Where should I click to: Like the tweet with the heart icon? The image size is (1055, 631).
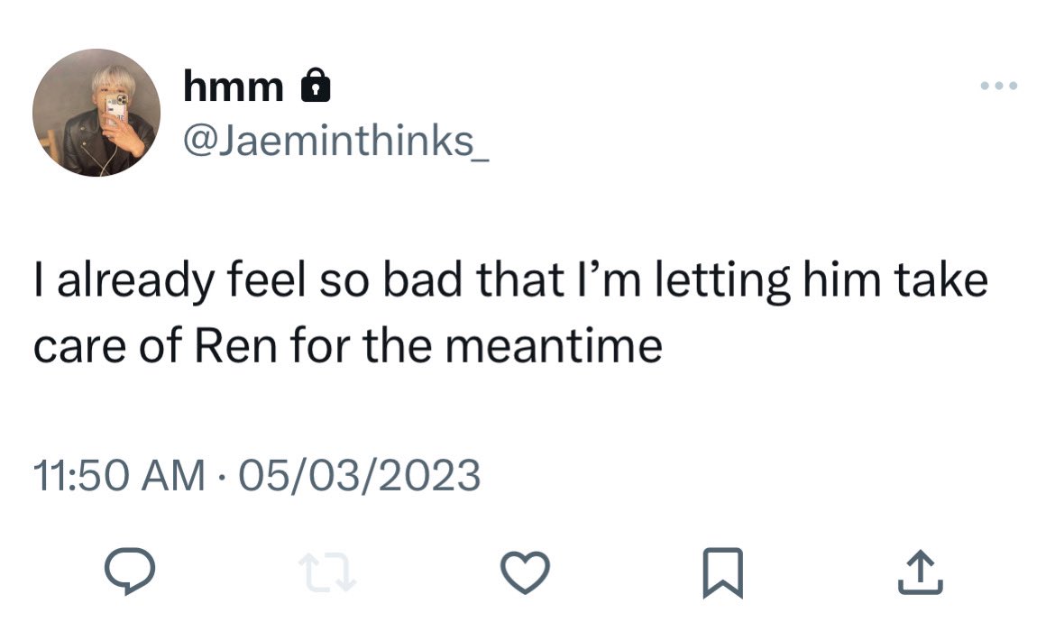click(x=525, y=572)
